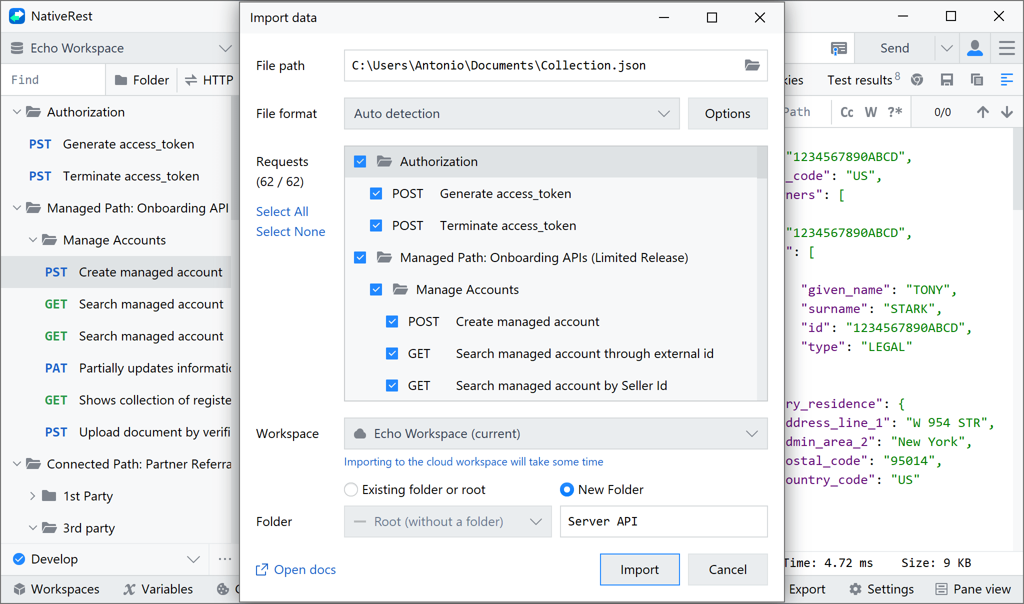
Task: Open the user account icon
Action: 974,48
